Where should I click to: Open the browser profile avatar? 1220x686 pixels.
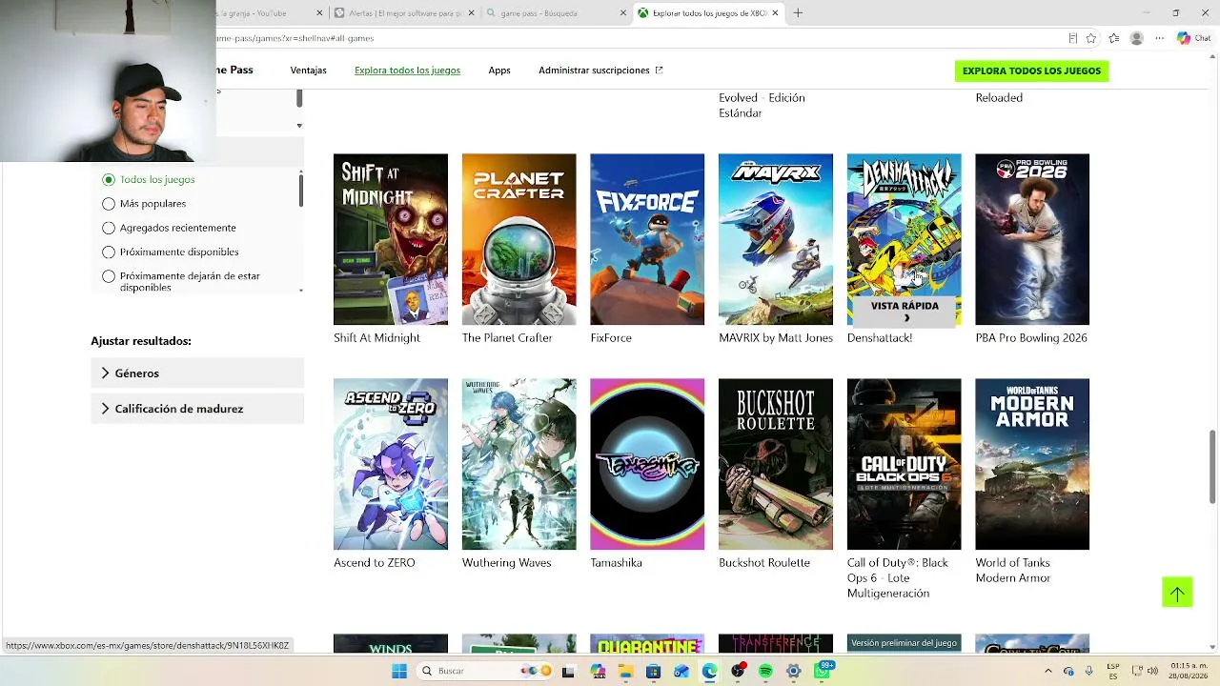point(1136,38)
